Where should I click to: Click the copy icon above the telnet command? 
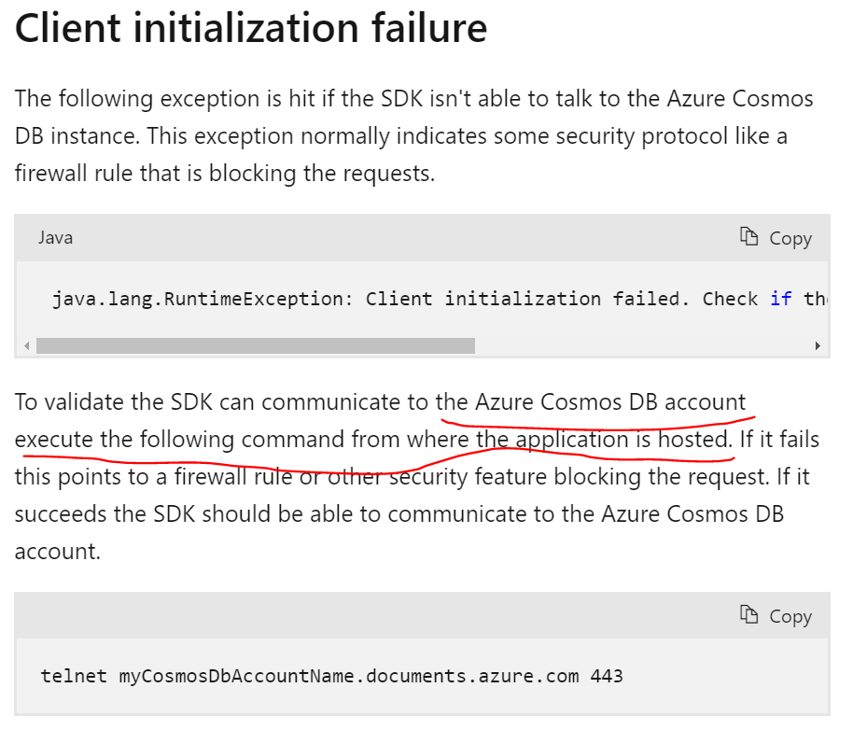(x=748, y=614)
